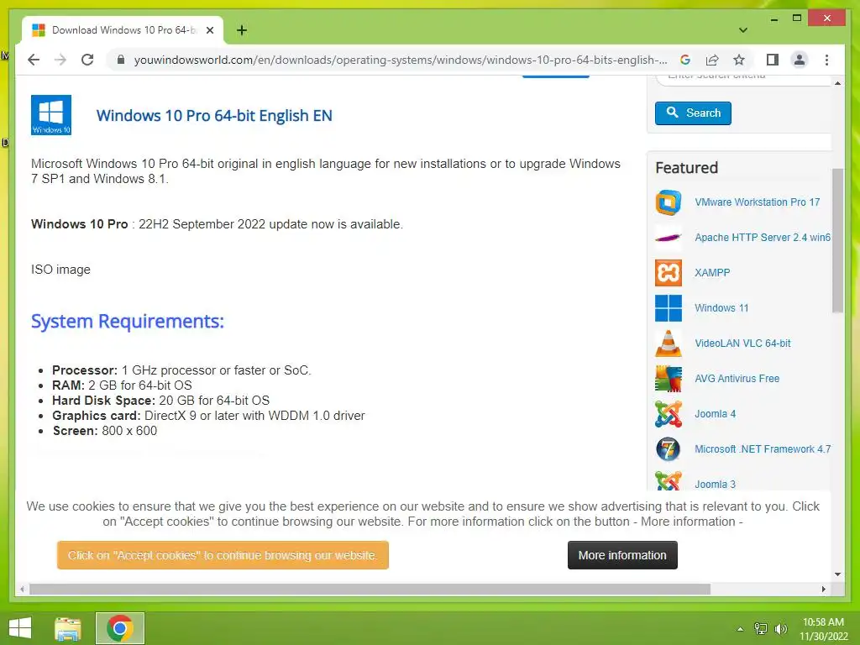
Task: Click the scroll up arrow
Action: (x=837, y=83)
